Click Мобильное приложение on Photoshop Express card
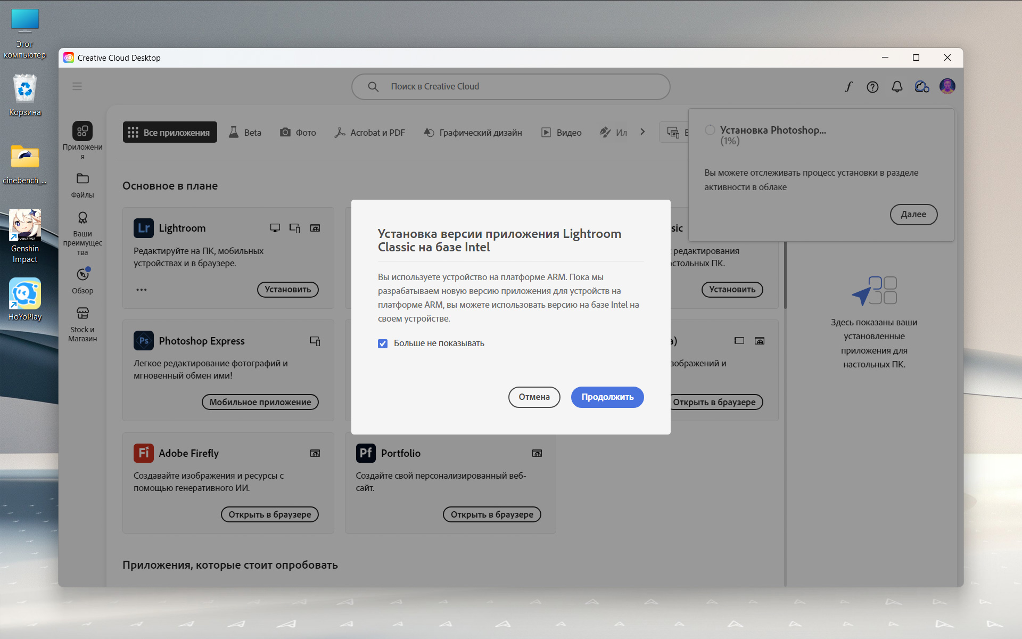Viewport: 1022px width, 639px height. [x=260, y=402]
